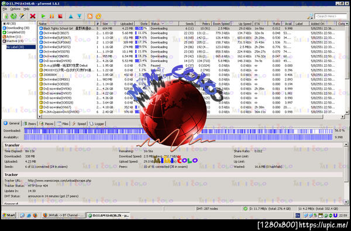Click status icon of DivX+nike(SUPS068) row

tap(41, 42)
